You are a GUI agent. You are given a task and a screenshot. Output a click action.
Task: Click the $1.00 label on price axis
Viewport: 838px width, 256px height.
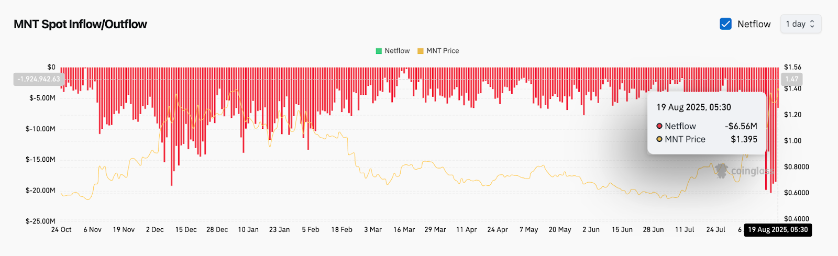pos(792,140)
